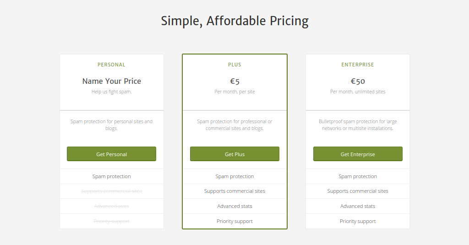The image size is (469, 245).
Task: Click the €5 price in Plus plan
Action: pos(234,82)
